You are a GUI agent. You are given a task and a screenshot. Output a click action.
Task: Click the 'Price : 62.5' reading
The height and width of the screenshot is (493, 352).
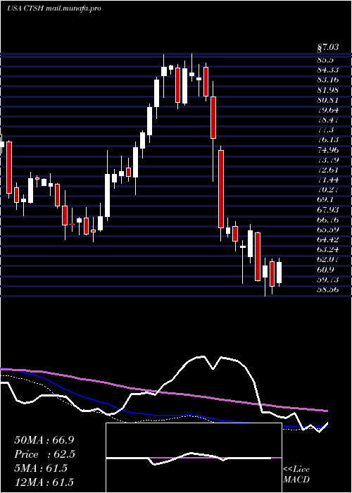[45, 454]
